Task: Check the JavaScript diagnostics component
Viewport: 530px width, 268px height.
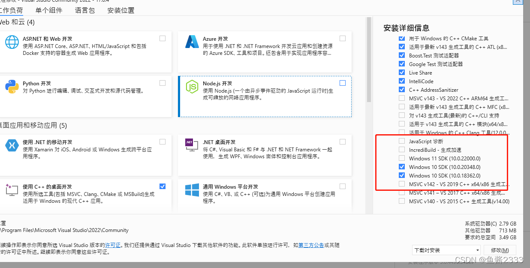Action: pyautogui.click(x=402, y=141)
